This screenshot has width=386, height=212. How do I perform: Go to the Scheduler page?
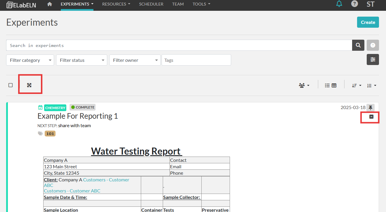151,4
